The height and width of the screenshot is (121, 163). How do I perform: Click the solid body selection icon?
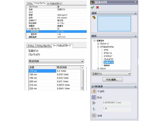94,18
